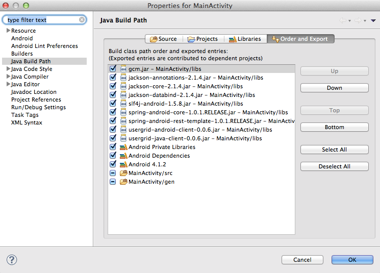Go forward with the right arrow icon
380x273 pixels.
coord(358,20)
